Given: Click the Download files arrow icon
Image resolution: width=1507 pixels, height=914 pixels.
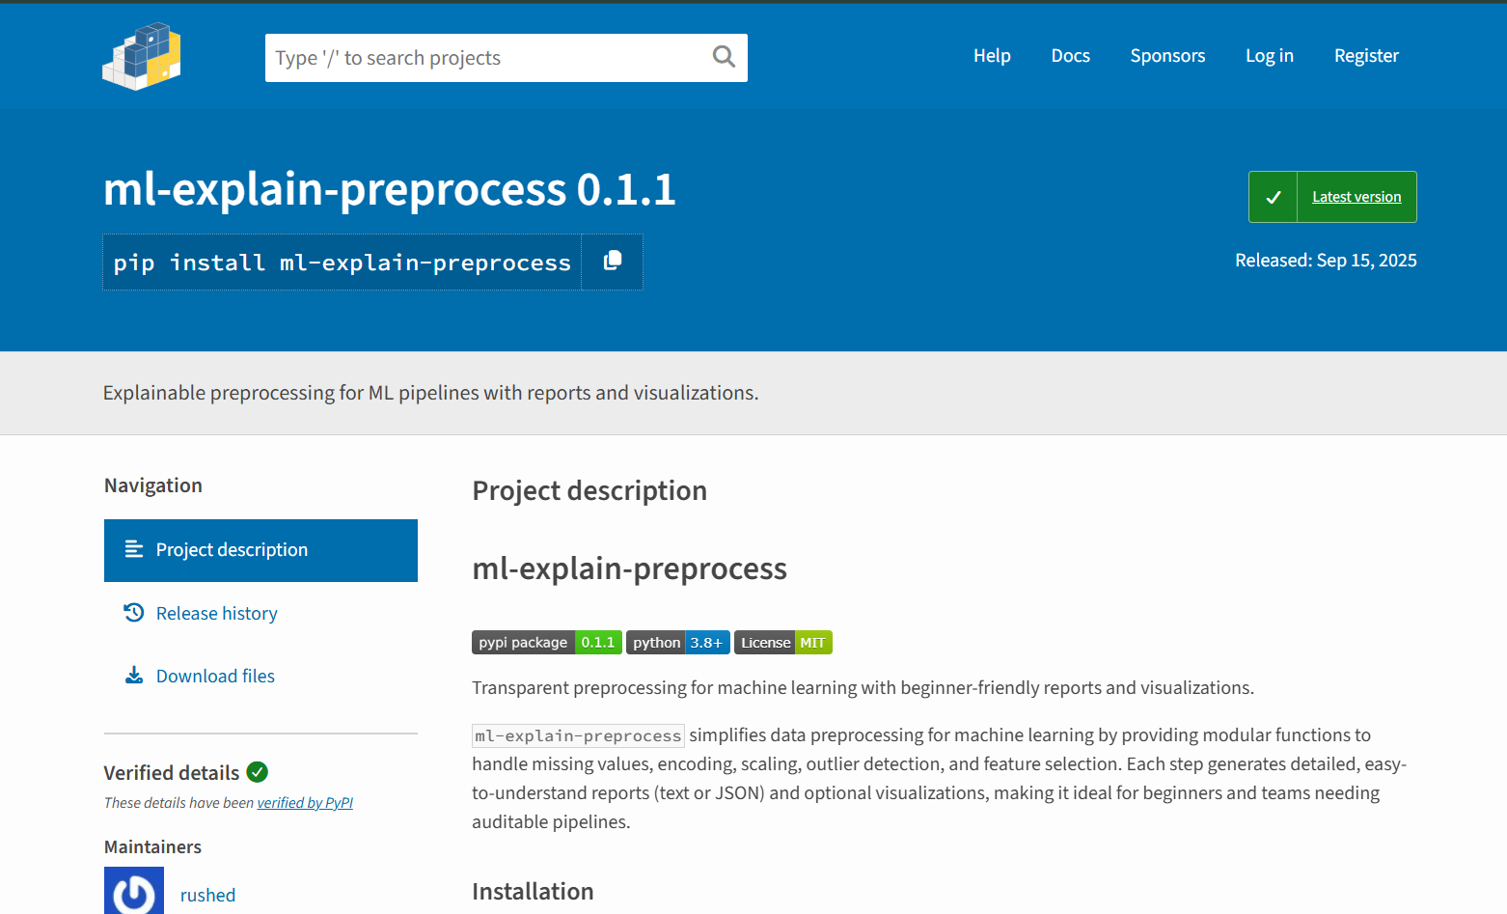Looking at the screenshot, I should tap(134, 676).
